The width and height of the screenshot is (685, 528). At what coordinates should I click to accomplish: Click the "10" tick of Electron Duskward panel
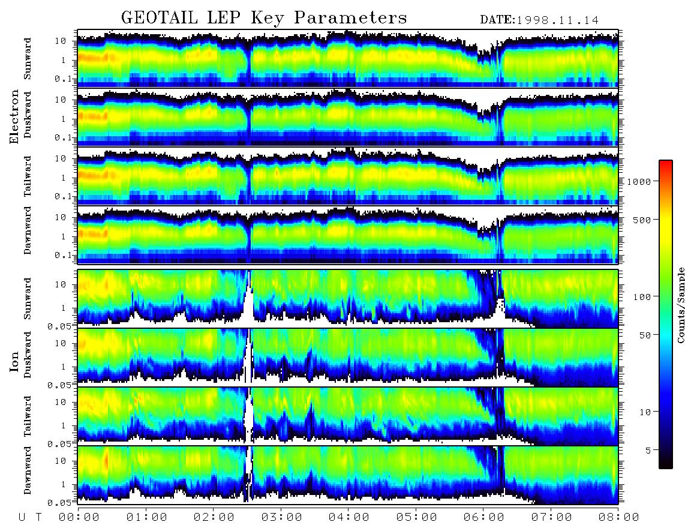click(61, 100)
